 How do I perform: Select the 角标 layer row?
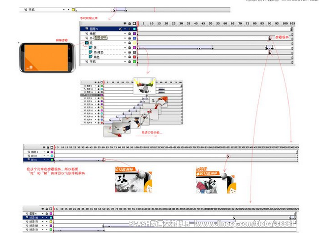tap(108, 33)
